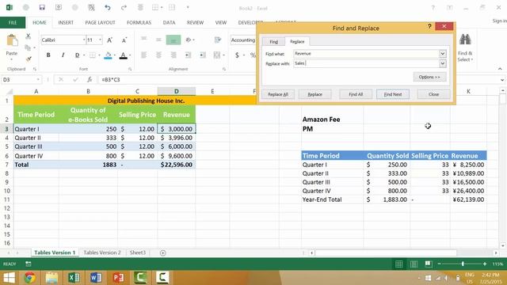Toggle Center alignment in Alignment group
507x285 pixels.
click(158, 55)
